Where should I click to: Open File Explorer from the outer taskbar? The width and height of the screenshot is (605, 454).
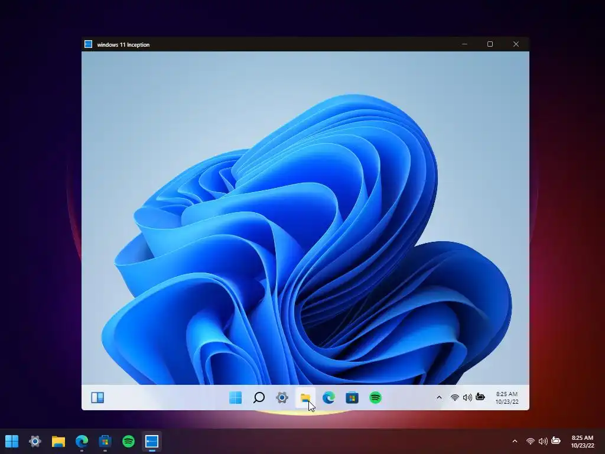pyautogui.click(x=58, y=441)
